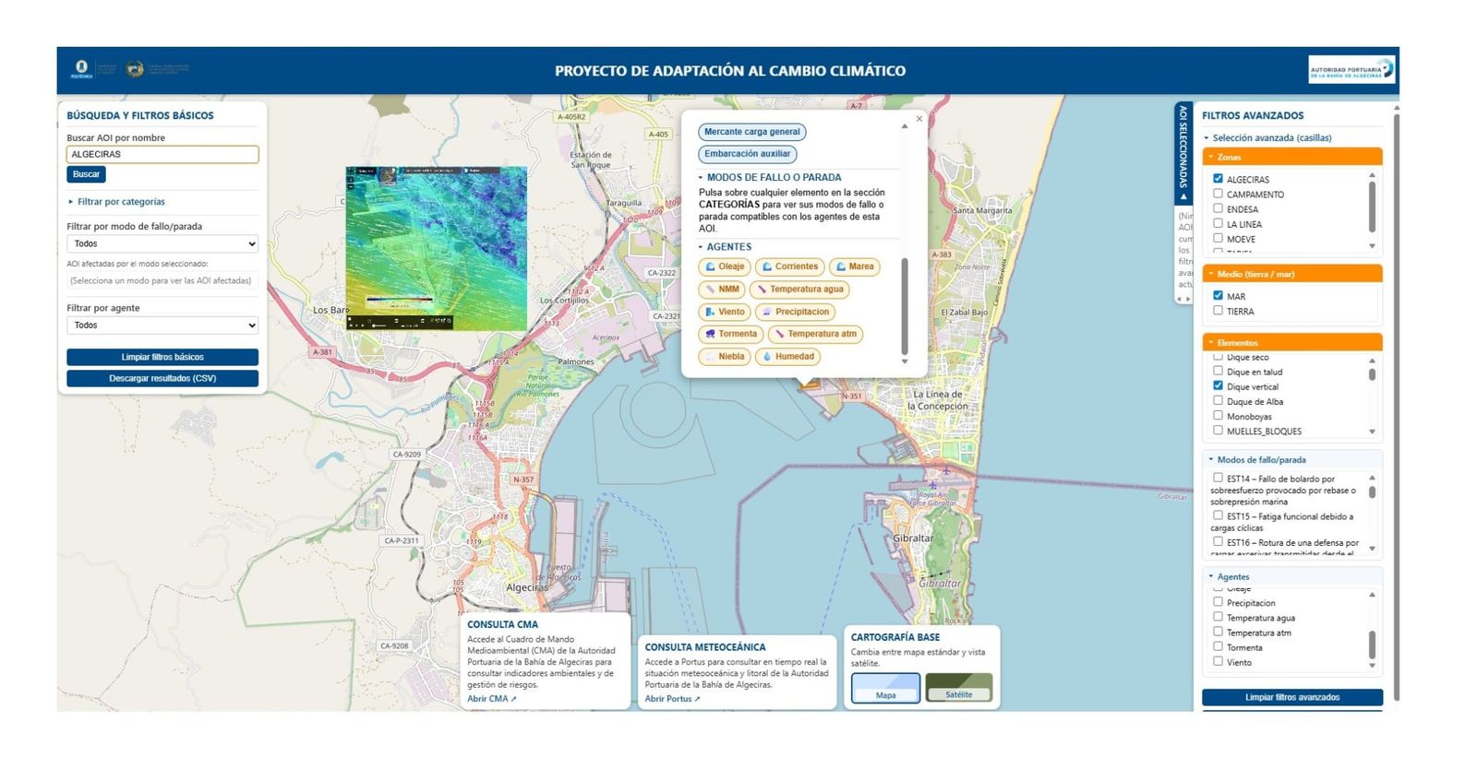Image resolution: width=1477 pixels, height=769 pixels.
Task: Select the Temperatura agua chip
Action: (799, 290)
